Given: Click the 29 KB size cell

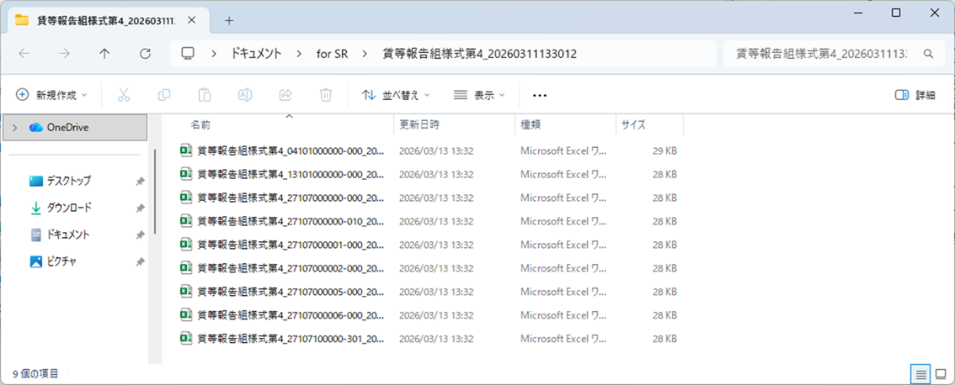Looking at the screenshot, I should (664, 150).
